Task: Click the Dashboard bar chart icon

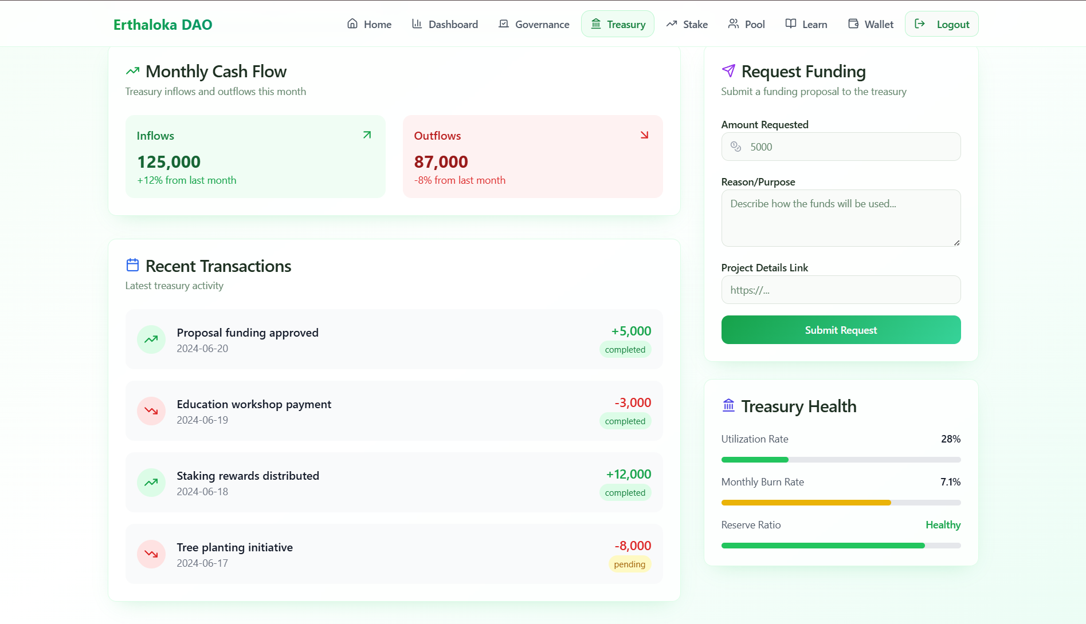Action: (x=417, y=23)
